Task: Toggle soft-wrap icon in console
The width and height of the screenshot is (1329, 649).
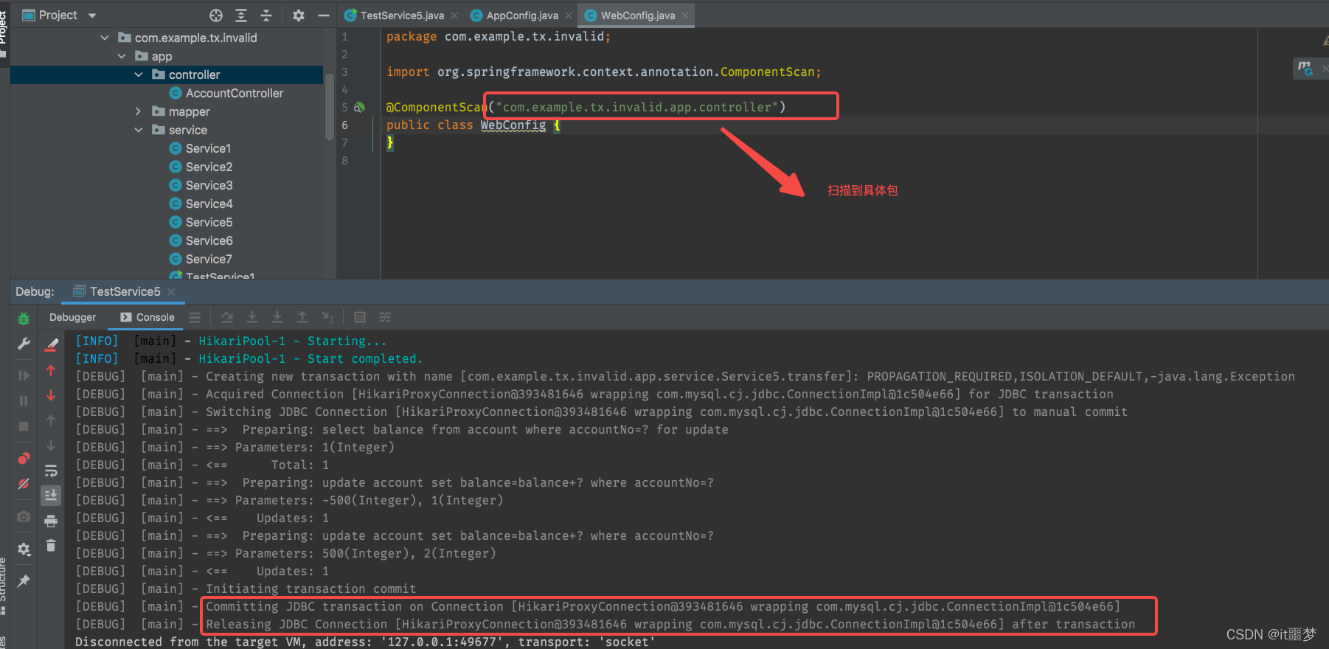Action: point(51,471)
